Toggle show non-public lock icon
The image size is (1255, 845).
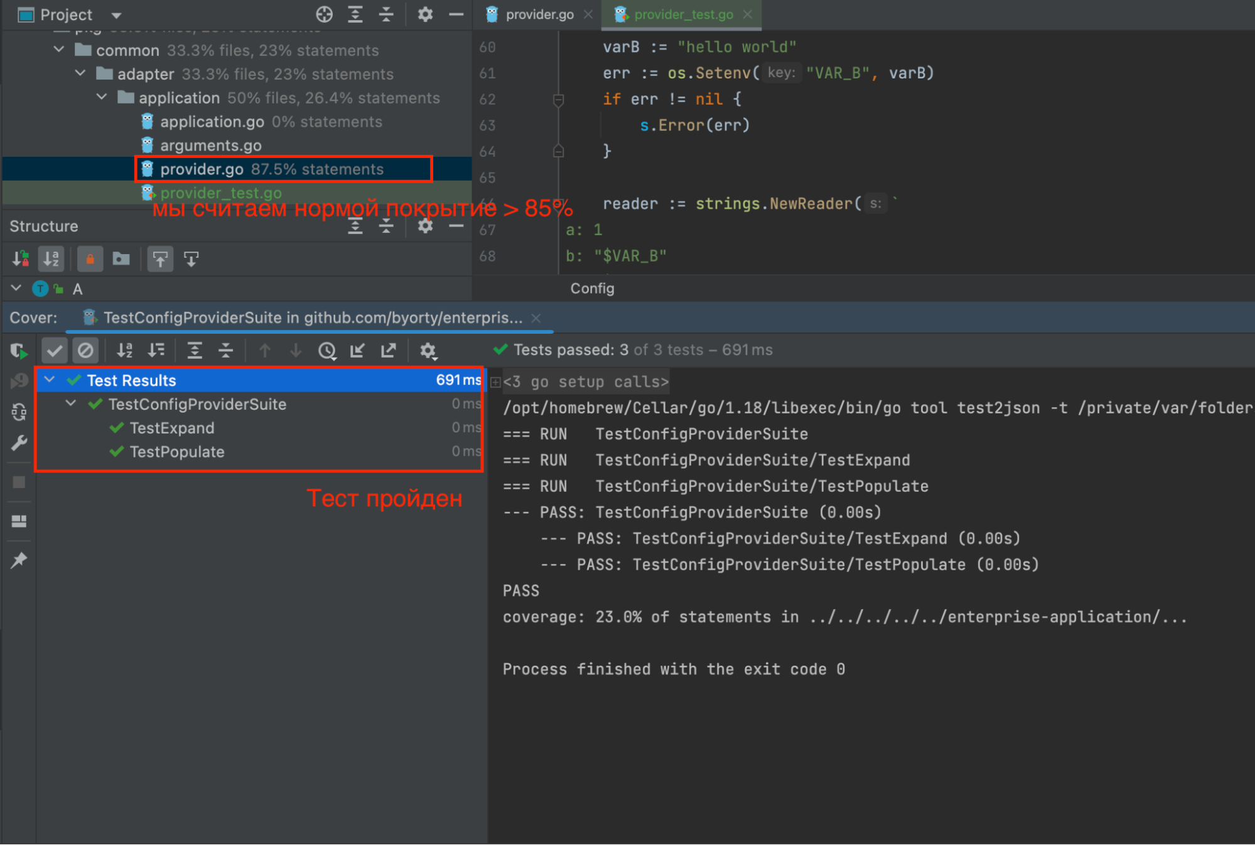click(x=90, y=258)
